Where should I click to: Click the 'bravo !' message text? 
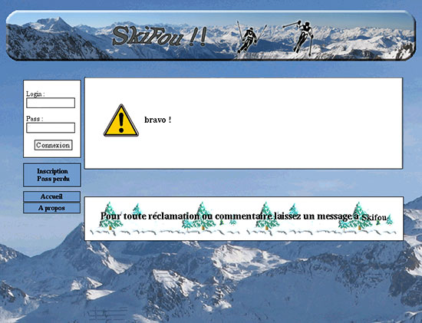click(158, 120)
